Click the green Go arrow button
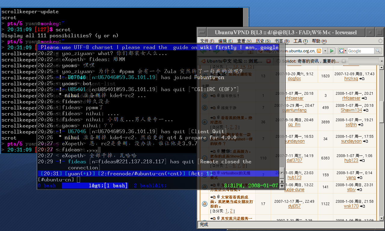The image size is (385, 231). tap(332, 51)
